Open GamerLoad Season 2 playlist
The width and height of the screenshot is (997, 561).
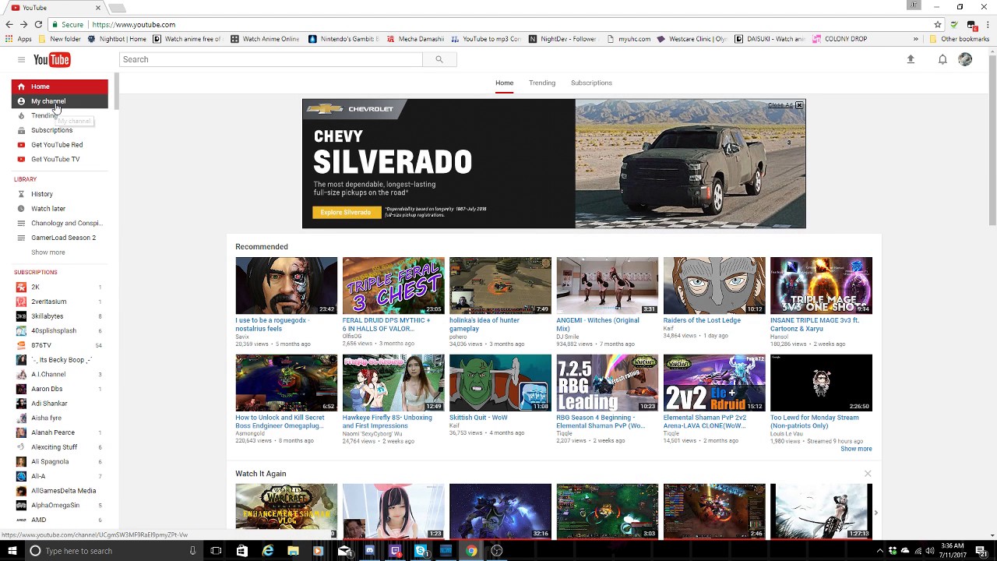[59, 238]
